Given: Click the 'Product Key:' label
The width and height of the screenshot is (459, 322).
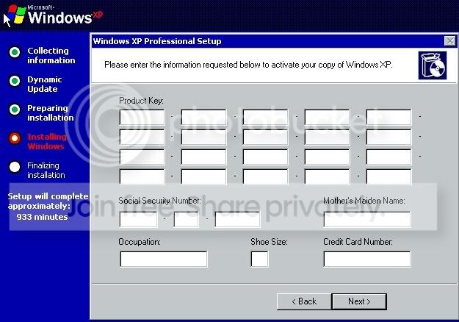Looking at the screenshot, I should [x=141, y=101].
